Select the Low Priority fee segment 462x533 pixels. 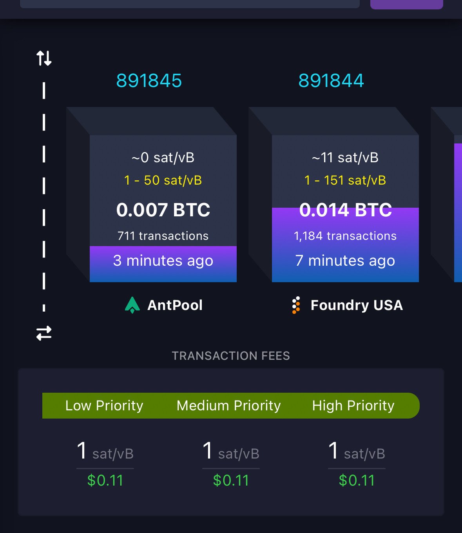tap(104, 406)
